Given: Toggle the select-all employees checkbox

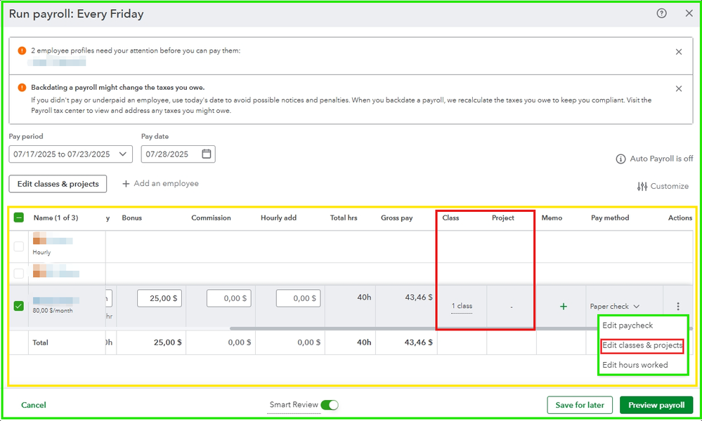Looking at the screenshot, I should [x=18, y=218].
